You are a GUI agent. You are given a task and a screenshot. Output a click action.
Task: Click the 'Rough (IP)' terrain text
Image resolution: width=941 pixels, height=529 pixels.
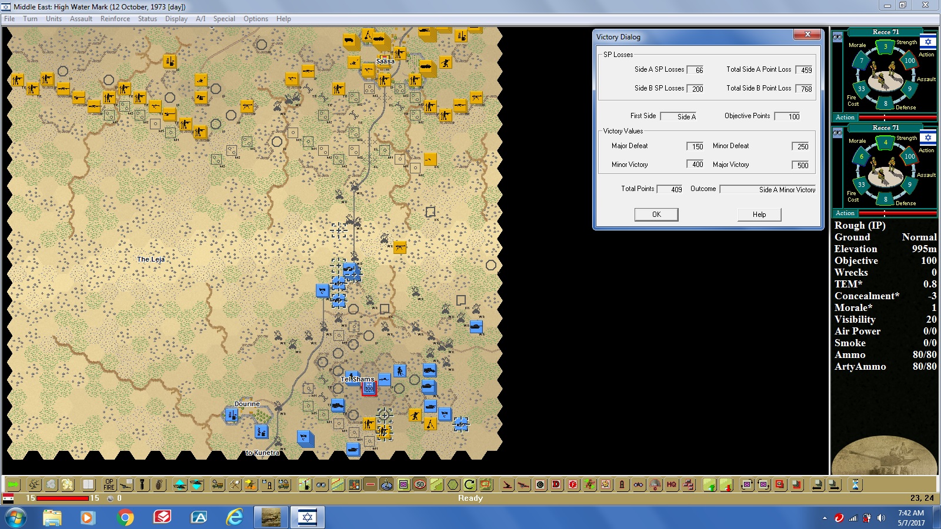pos(860,225)
